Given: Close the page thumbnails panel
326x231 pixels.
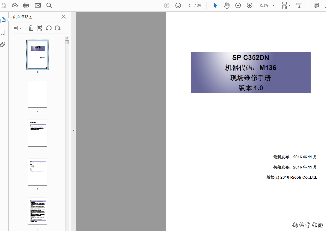Looking at the screenshot, I should pyautogui.click(x=63, y=17).
